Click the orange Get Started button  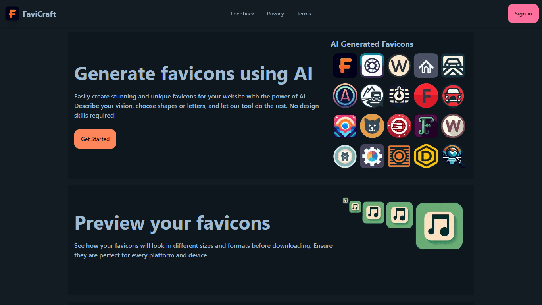pos(95,139)
